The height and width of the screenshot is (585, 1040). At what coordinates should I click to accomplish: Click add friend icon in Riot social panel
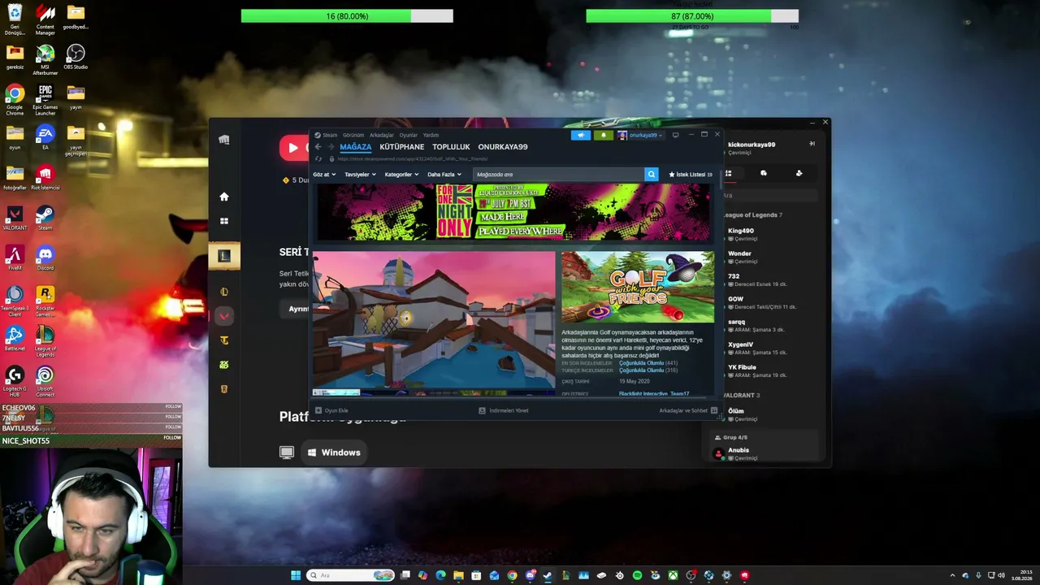point(799,173)
